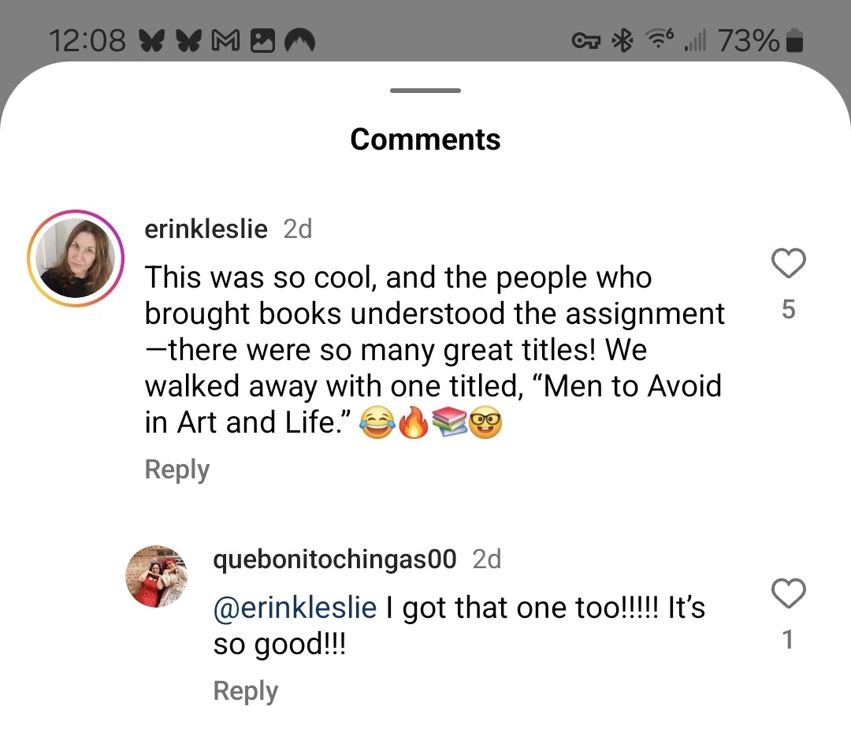Tap the image notification icon in status bar
851x740 pixels.
click(x=262, y=41)
